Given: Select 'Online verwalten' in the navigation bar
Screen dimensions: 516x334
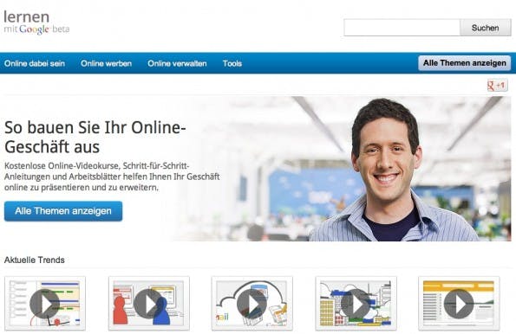Looking at the screenshot, I should [177, 63].
